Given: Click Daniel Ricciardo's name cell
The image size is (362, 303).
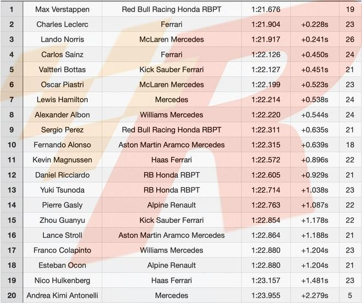Looking at the screenshot, I should tap(62, 175).
